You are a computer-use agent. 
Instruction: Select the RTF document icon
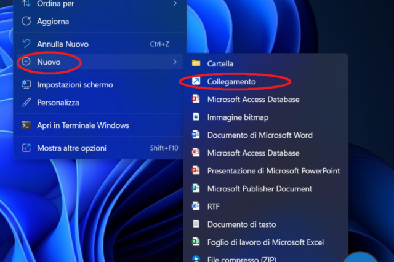click(196, 206)
